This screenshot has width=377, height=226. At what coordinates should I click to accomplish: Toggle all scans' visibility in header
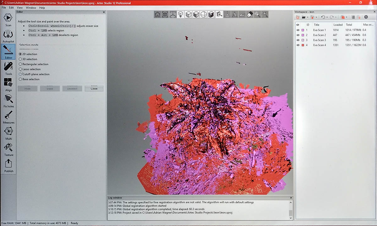[298, 24]
